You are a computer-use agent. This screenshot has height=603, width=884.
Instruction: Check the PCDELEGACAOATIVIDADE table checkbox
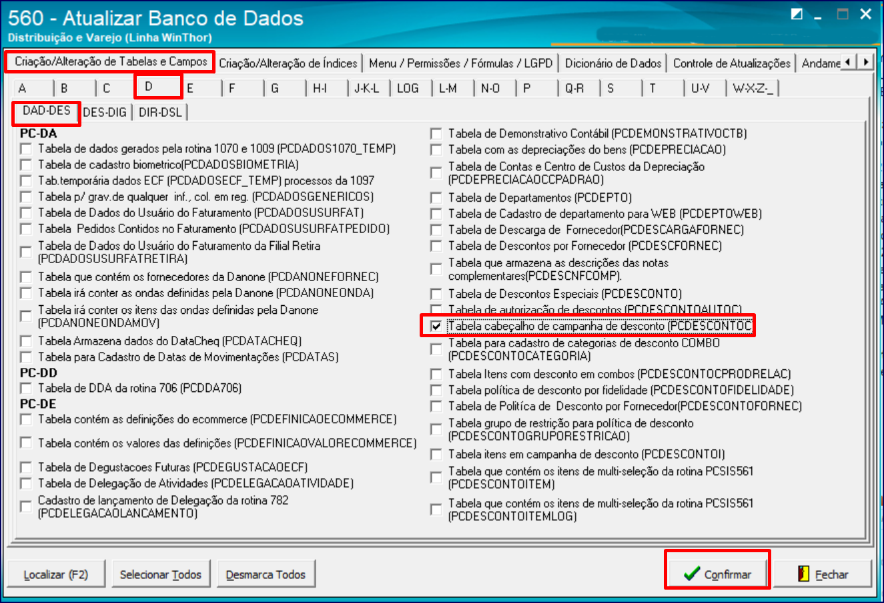click(x=26, y=483)
